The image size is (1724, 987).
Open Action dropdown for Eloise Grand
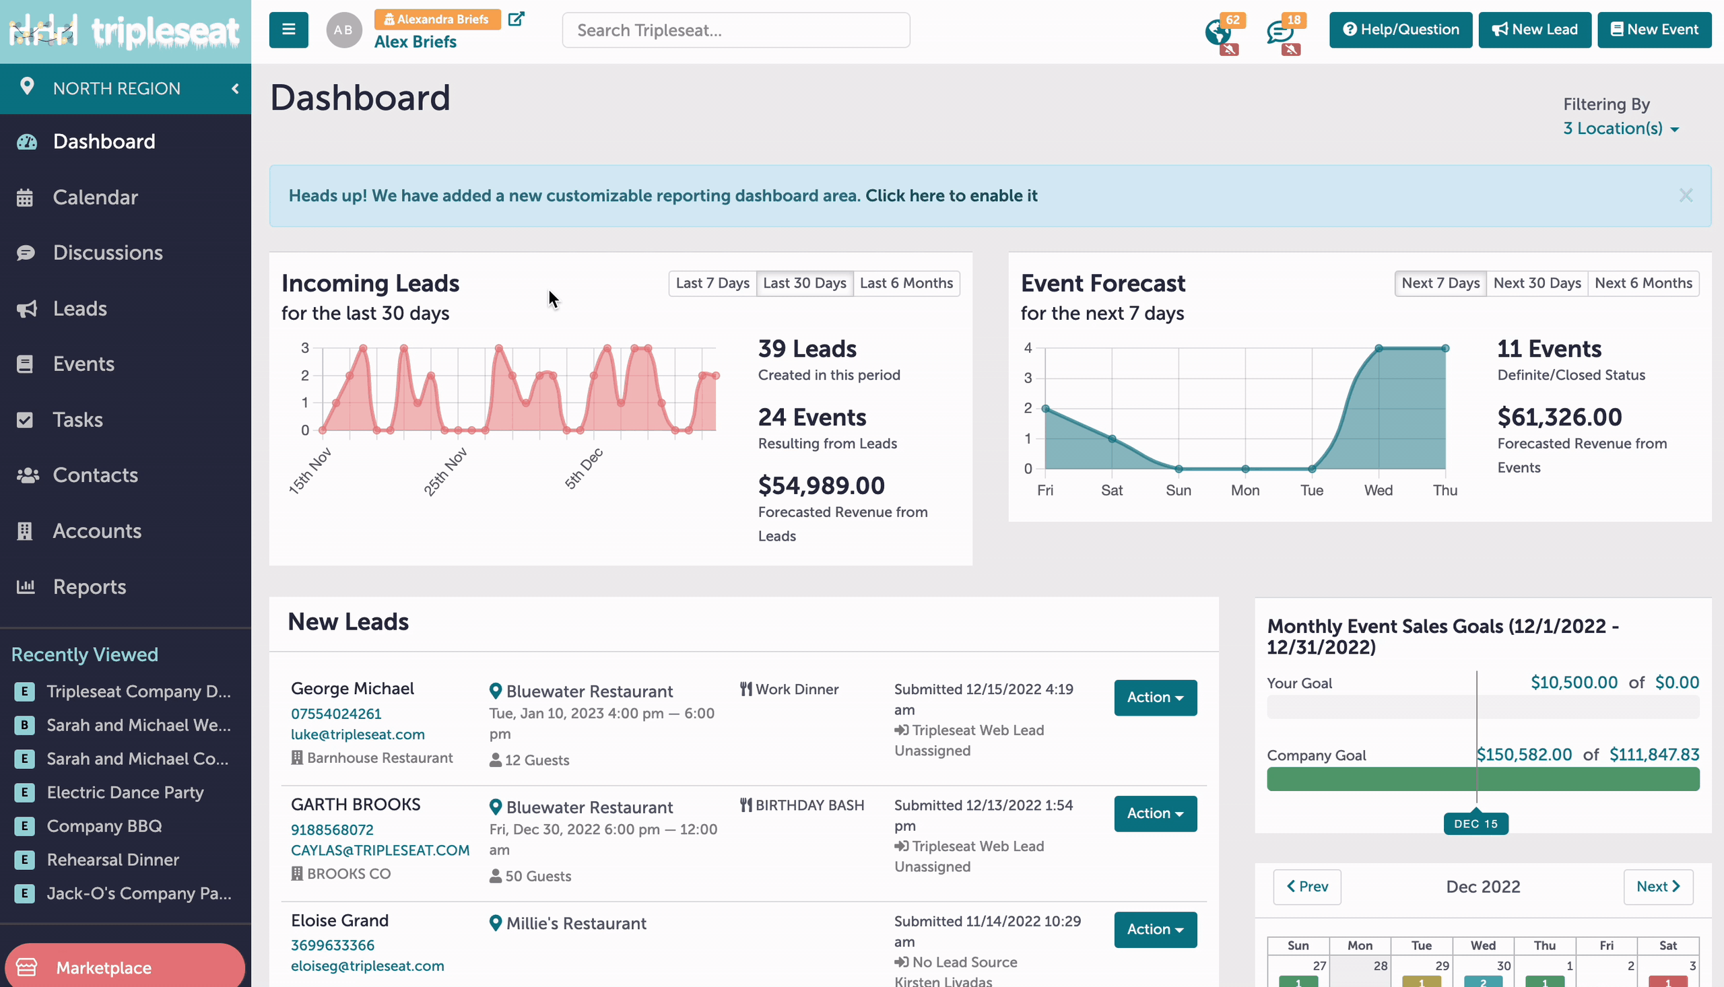coord(1155,929)
